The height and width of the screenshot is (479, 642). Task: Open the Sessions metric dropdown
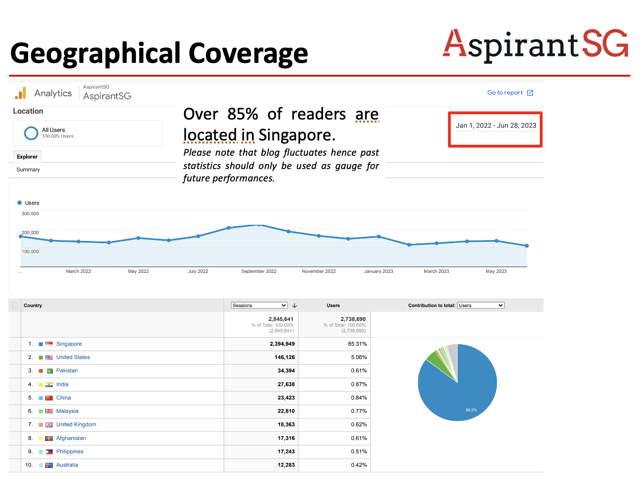259,306
